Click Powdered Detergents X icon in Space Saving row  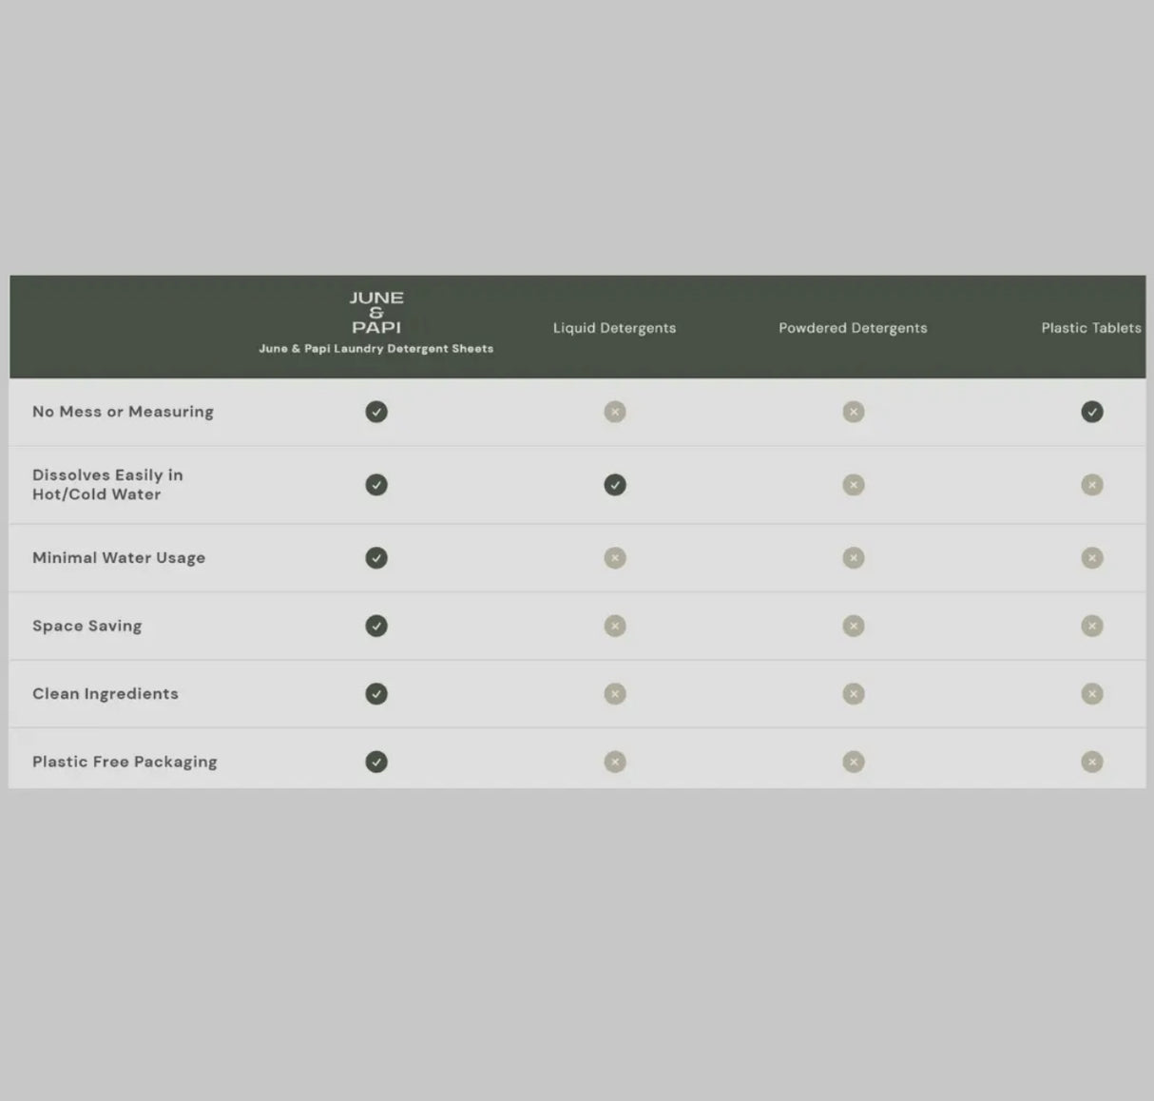tap(853, 626)
